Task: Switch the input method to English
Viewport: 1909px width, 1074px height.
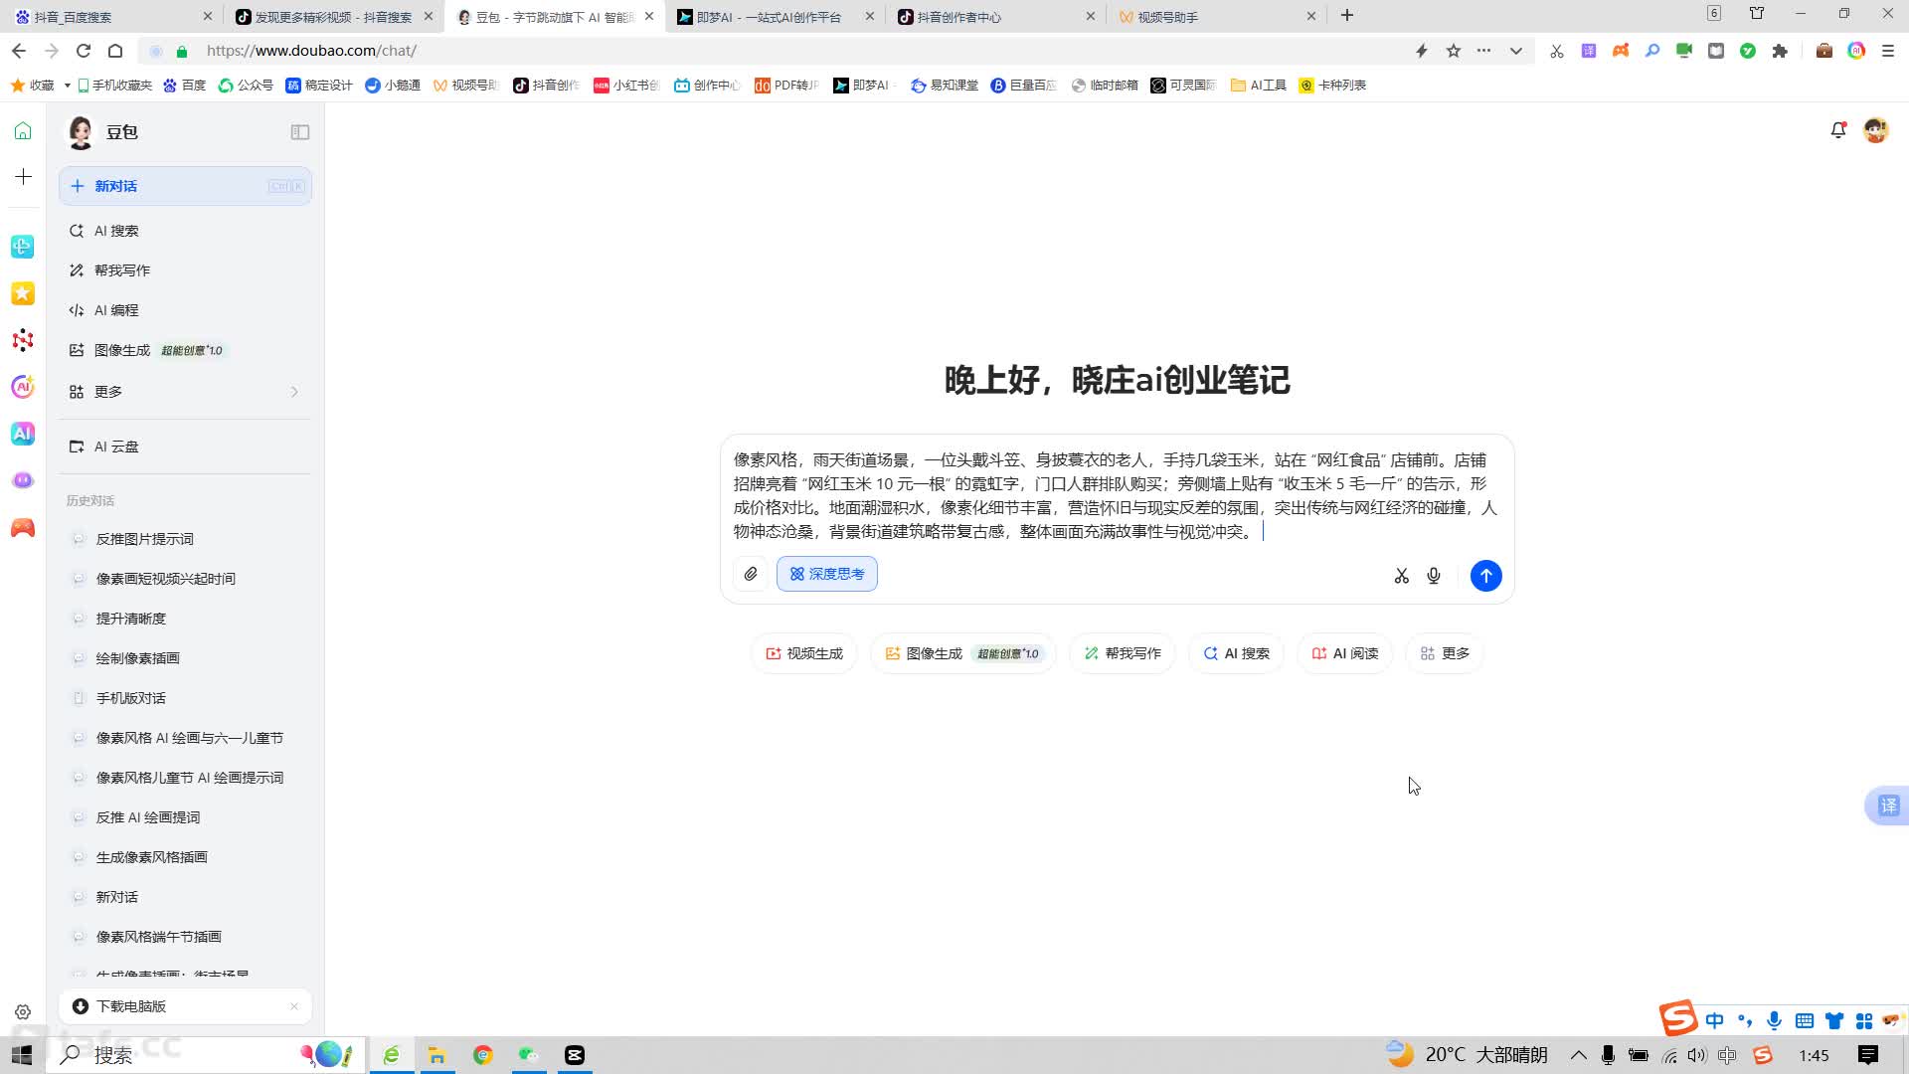Action: tap(1714, 1020)
